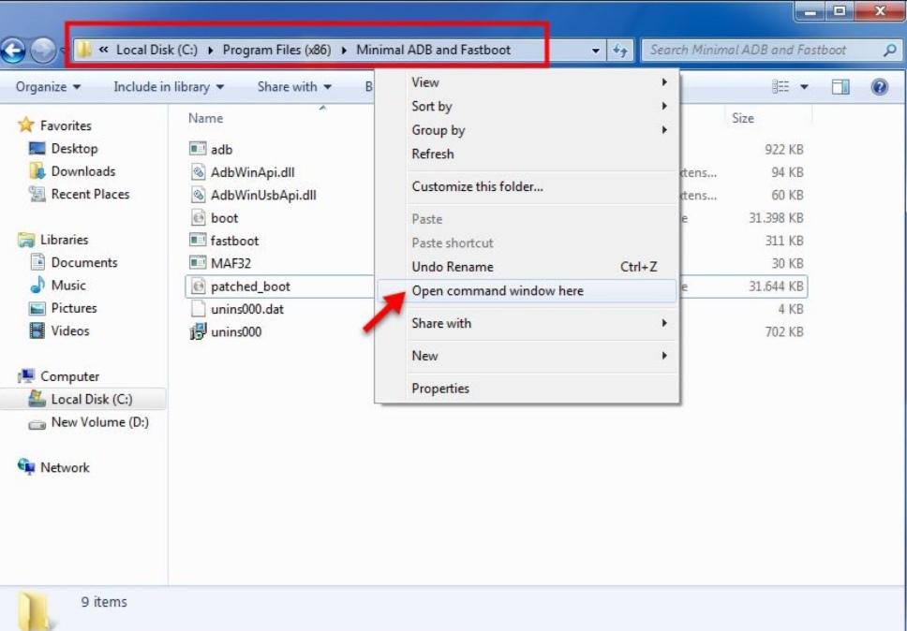Click Local Disk (C:) in the address breadcrumb
The height and width of the screenshot is (631, 907).
coord(156,51)
